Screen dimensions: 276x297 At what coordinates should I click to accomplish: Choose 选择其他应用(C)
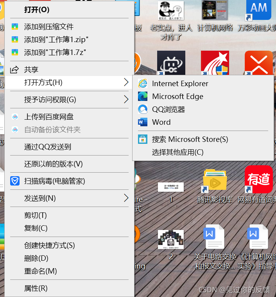(x=203, y=152)
